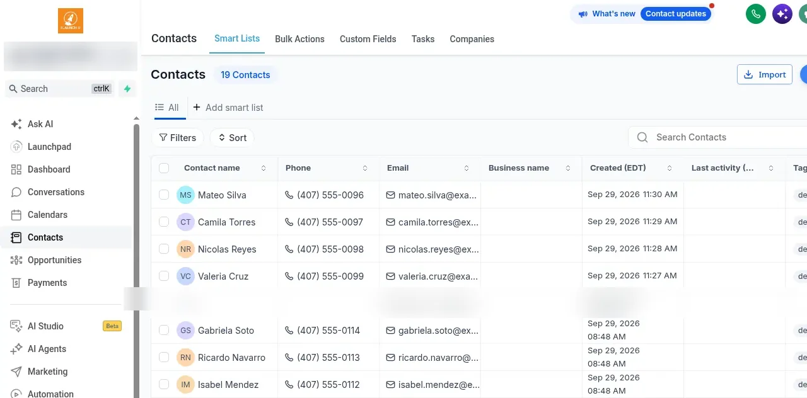The width and height of the screenshot is (807, 398).
Task: Check the box for Valeria Cruz
Action: coord(164,276)
